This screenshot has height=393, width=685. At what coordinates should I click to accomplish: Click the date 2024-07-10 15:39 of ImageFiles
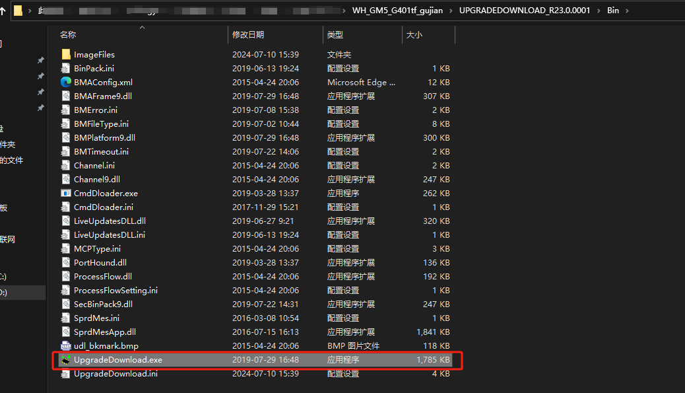265,54
